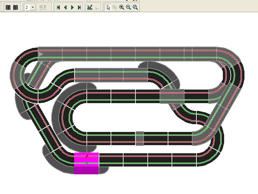Select the arrow pointer tool
Viewport: 258px width, 194px height.
tap(108, 7)
